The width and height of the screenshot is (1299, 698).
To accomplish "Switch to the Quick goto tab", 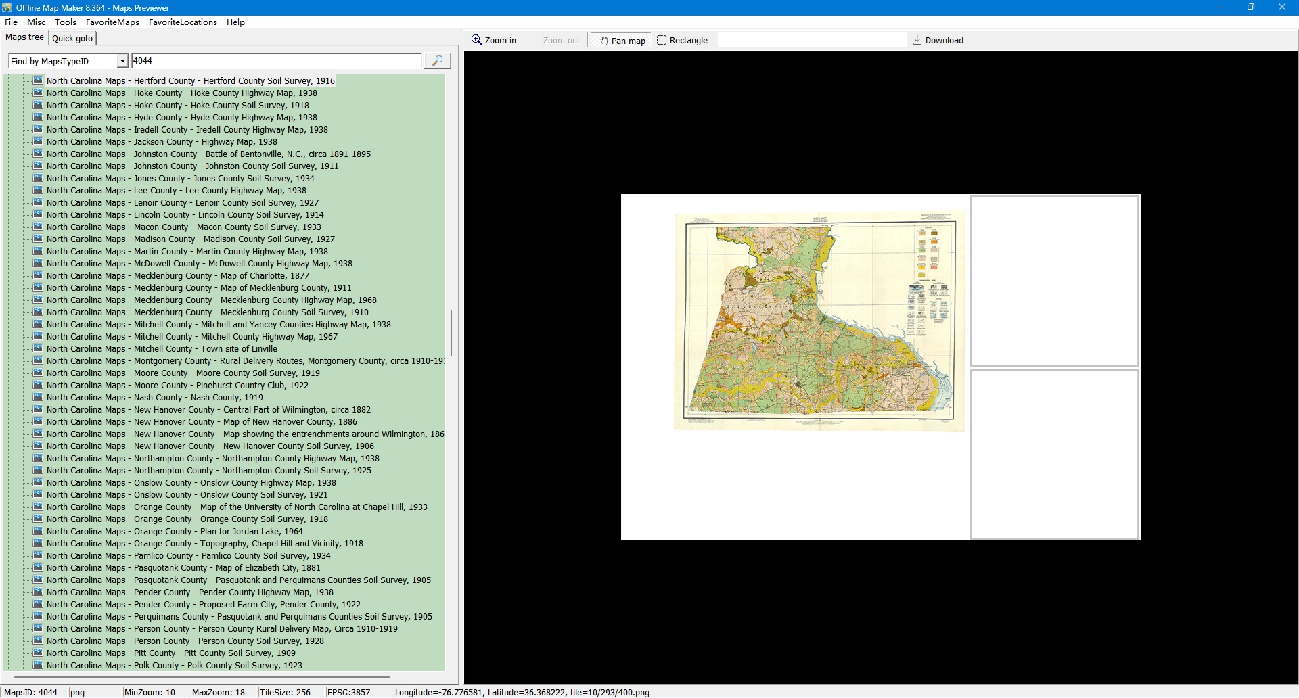I will click(72, 39).
